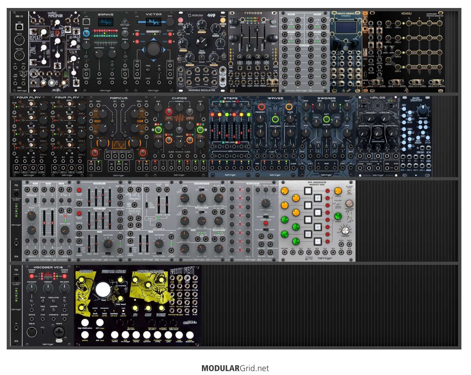Click the tap clock button on West Pest
Screen dimensions: 471x375
(85, 322)
